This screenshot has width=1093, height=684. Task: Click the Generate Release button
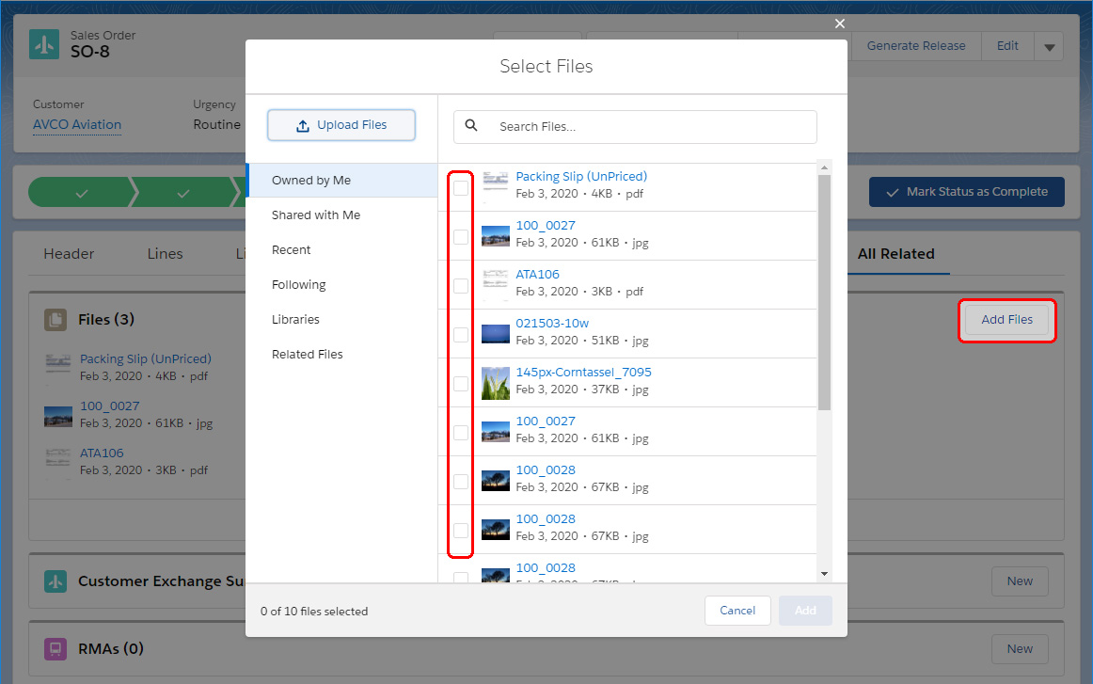coord(915,45)
